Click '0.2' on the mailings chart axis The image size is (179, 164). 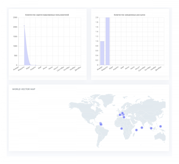[97, 60]
